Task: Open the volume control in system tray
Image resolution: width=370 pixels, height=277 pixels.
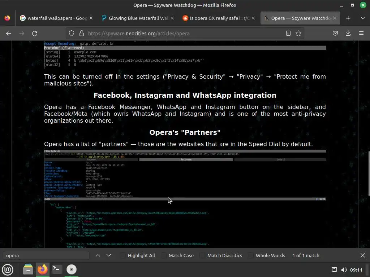Action: [344, 270]
